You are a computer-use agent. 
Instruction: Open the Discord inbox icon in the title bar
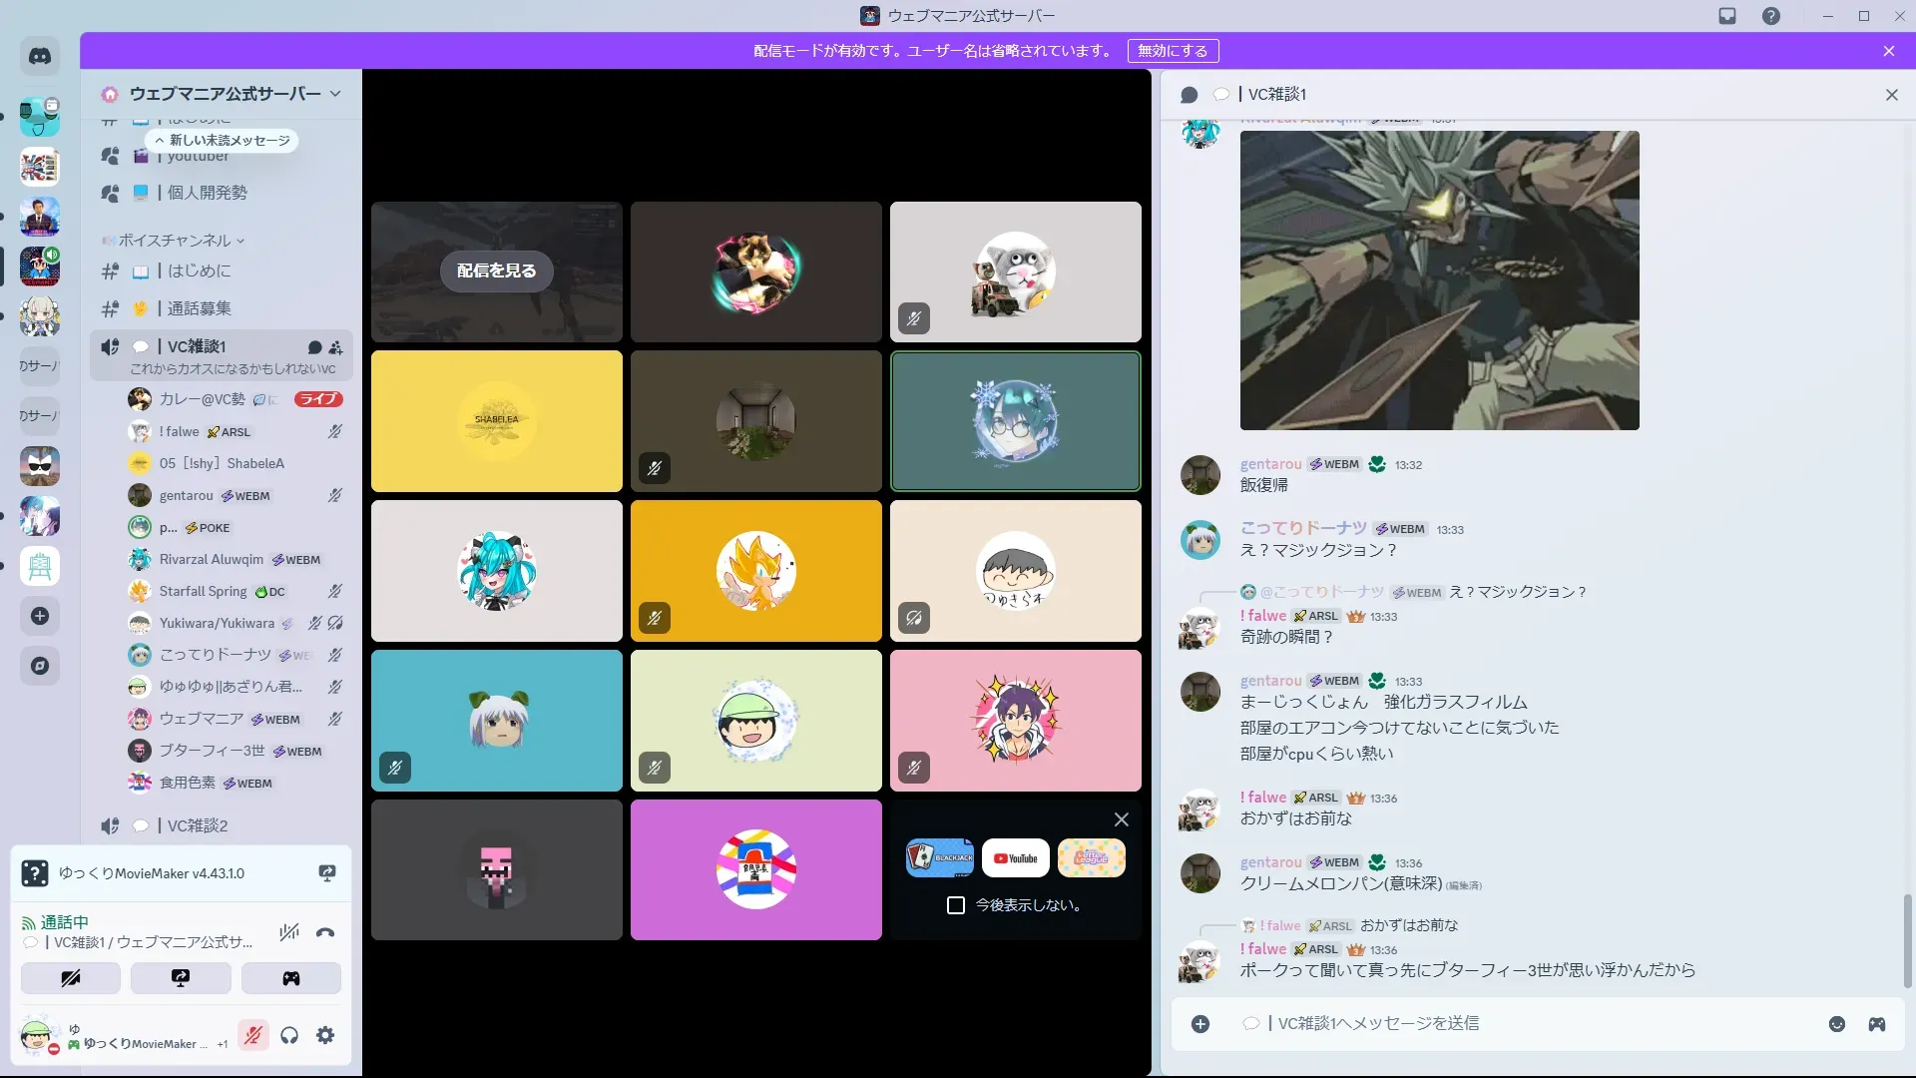click(x=1727, y=16)
